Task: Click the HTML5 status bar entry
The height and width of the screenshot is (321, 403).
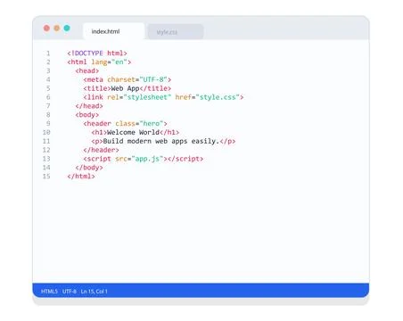Action: point(49,292)
